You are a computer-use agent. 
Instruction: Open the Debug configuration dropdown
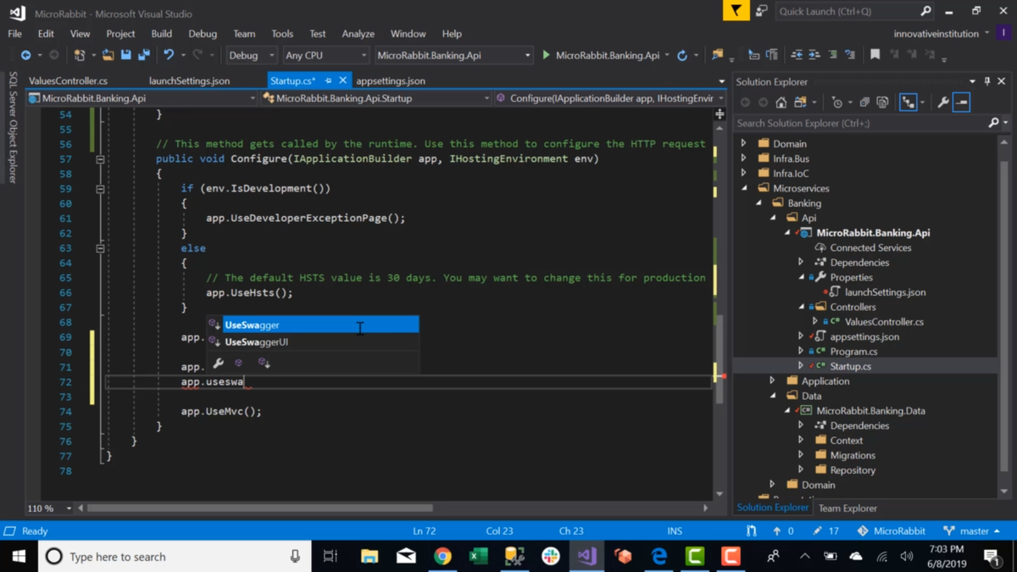(251, 55)
